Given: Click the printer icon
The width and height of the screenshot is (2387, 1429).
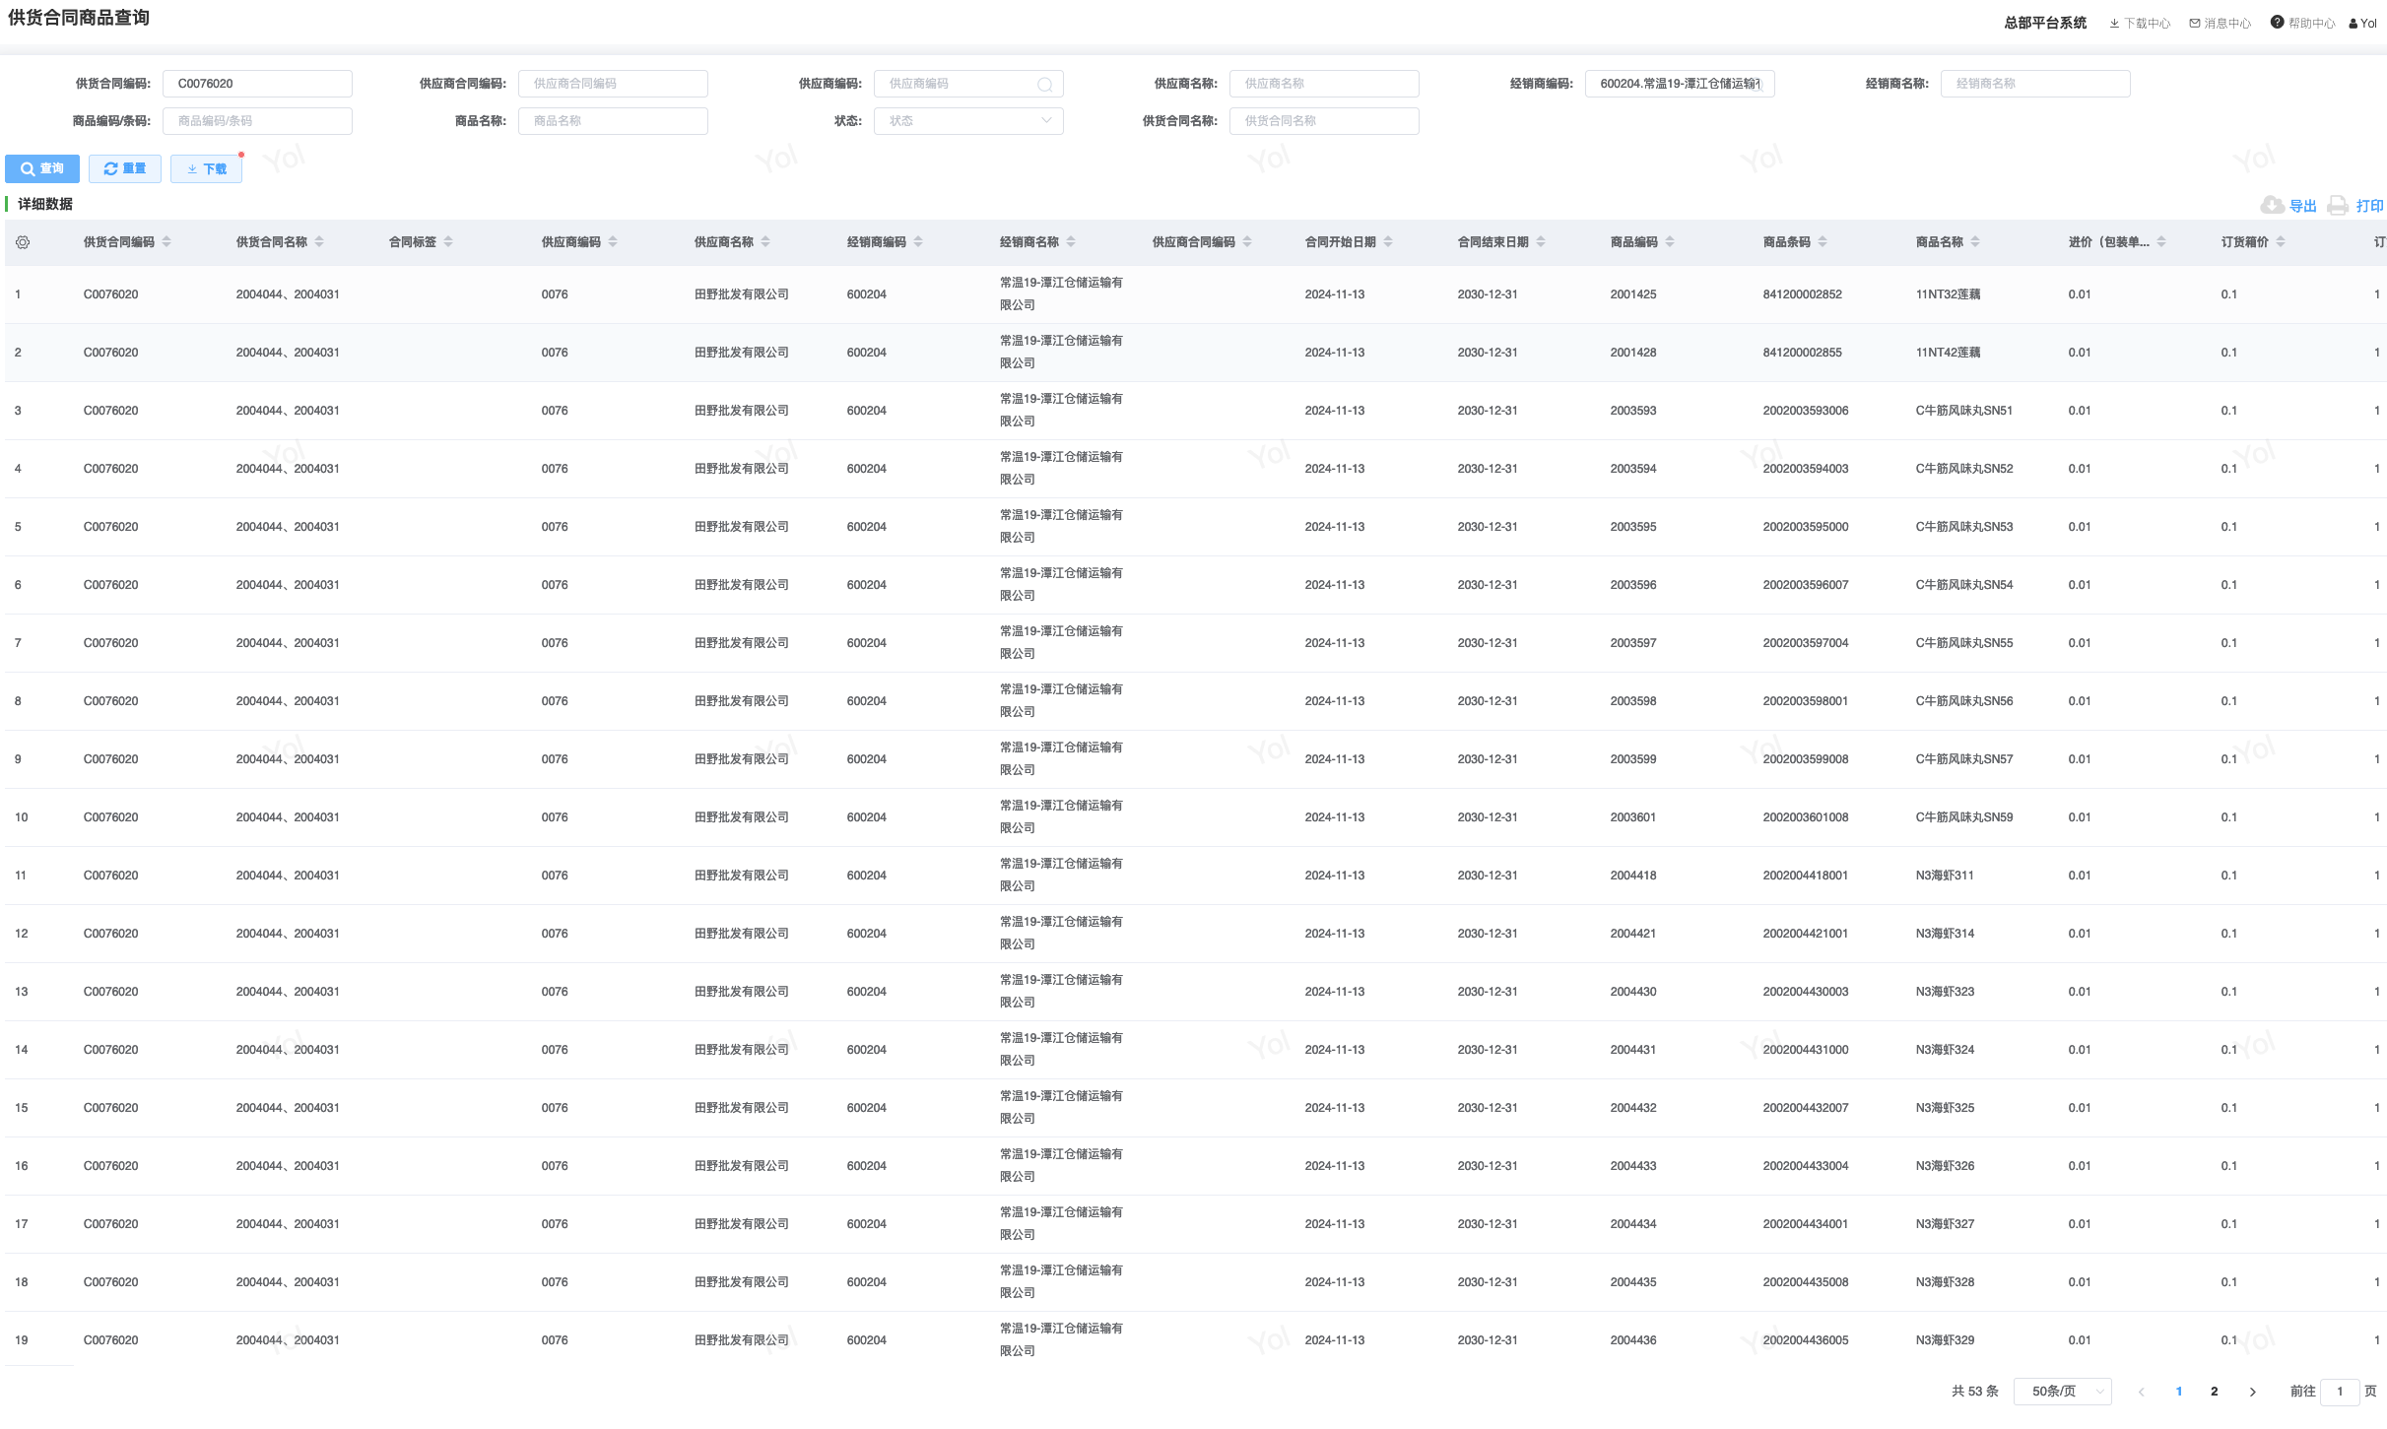Looking at the screenshot, I should 2337,205.
